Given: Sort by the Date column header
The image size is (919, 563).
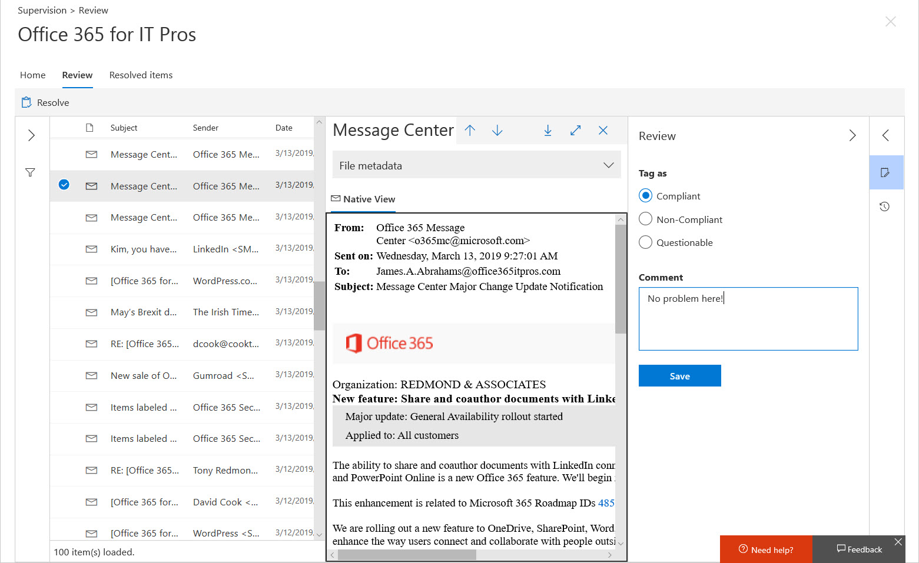Looking at the screenshot, I should [x=284, y=128].
